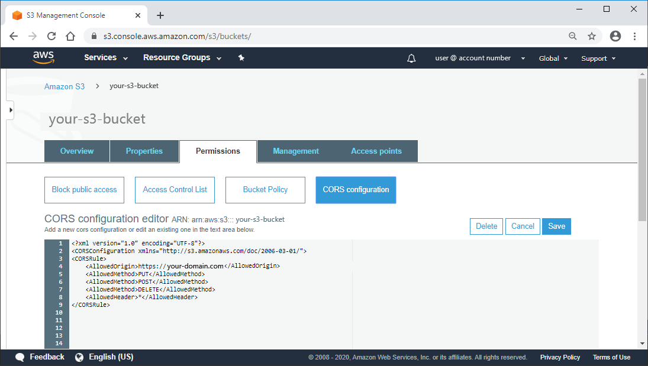Image resolution: width=648 pixels, height=366 pixels.
Task: Select the CORS configuration button
Action: (356, 190)
